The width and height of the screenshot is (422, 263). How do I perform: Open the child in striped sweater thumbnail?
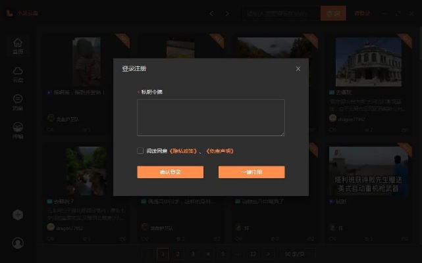[x=87, y=62]
